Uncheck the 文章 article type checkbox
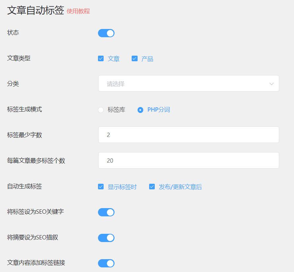Image resolution: width=294 pixels, height=272 pixels. coord(101,59)
